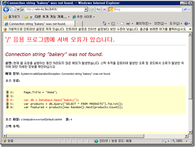
Task: Click the status bar privacy lock icon
Action: [165, 141]
